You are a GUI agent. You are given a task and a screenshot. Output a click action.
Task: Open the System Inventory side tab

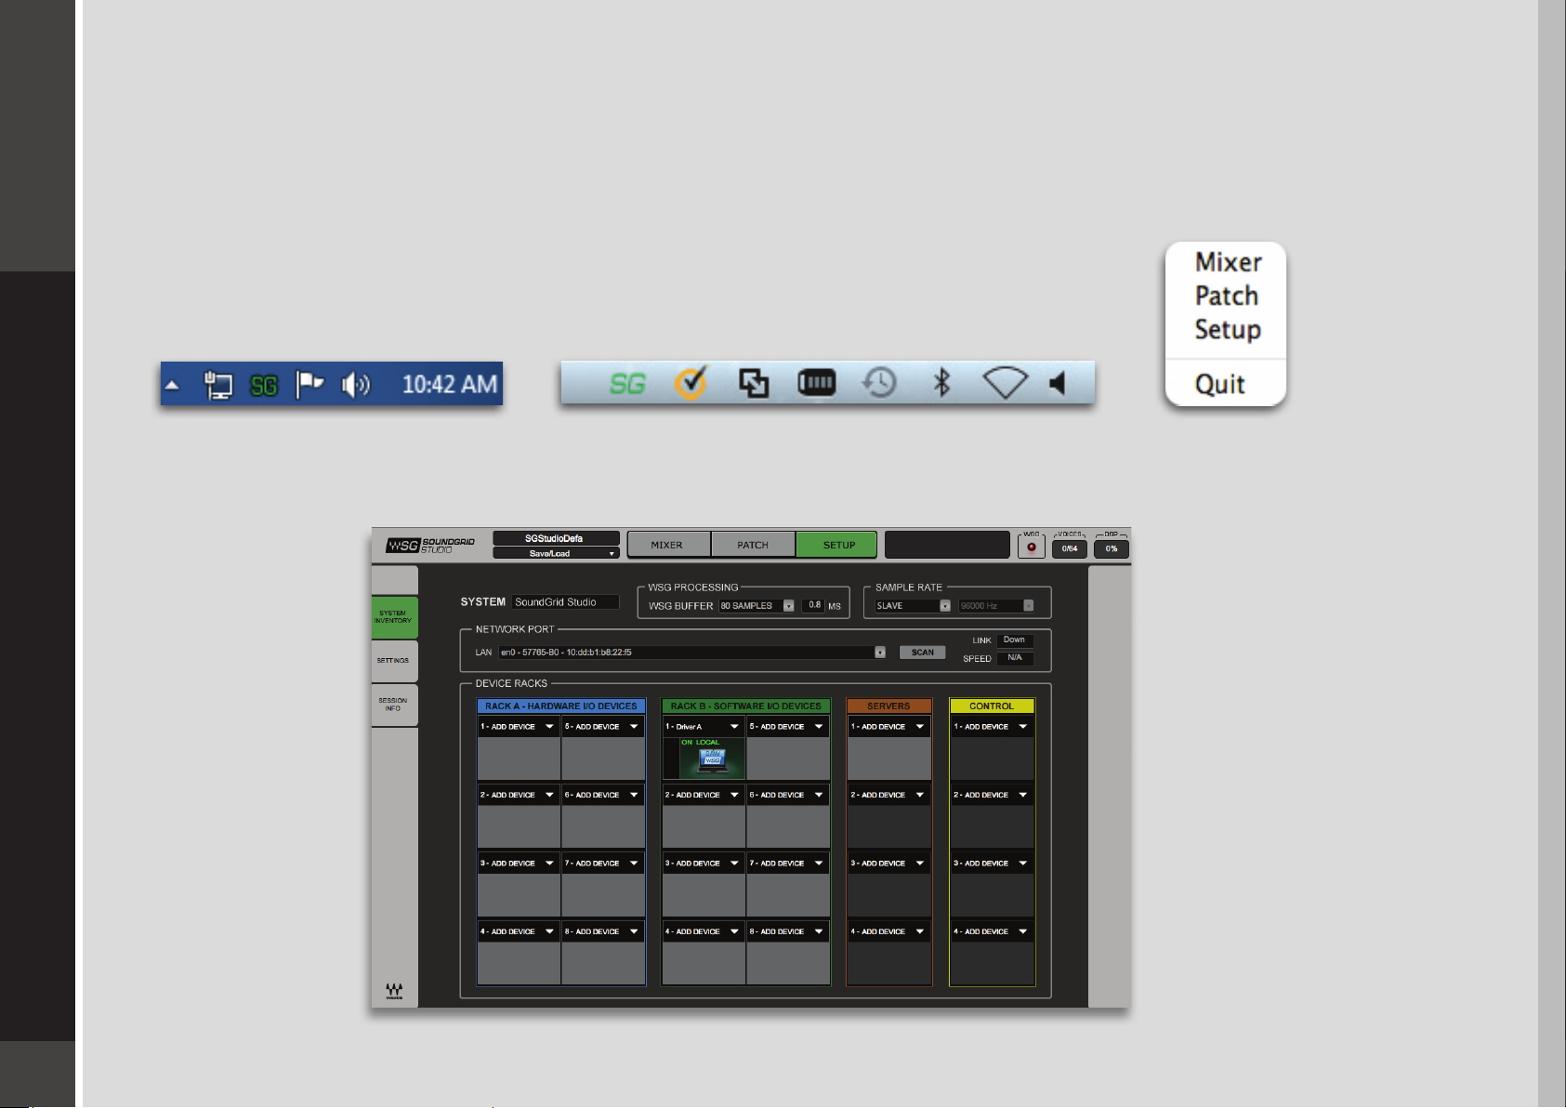coord(394,617)
